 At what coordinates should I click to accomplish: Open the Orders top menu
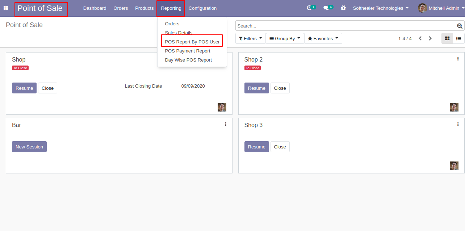121,8
